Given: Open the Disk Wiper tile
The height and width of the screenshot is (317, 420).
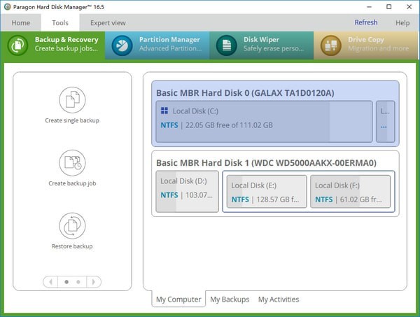Looking at the screenshot, I should [x=261, y=45].
